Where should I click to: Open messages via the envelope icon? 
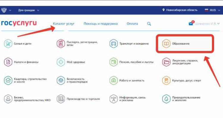coord(191,24)
